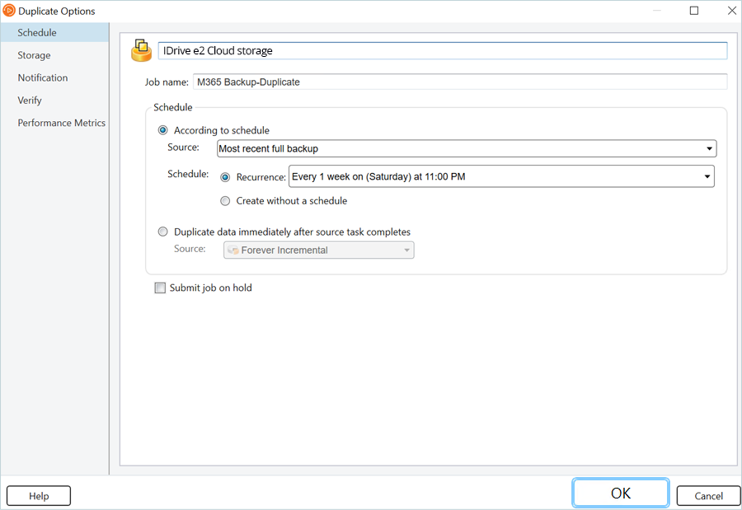Open the Notification section

[x=43, y=77]
